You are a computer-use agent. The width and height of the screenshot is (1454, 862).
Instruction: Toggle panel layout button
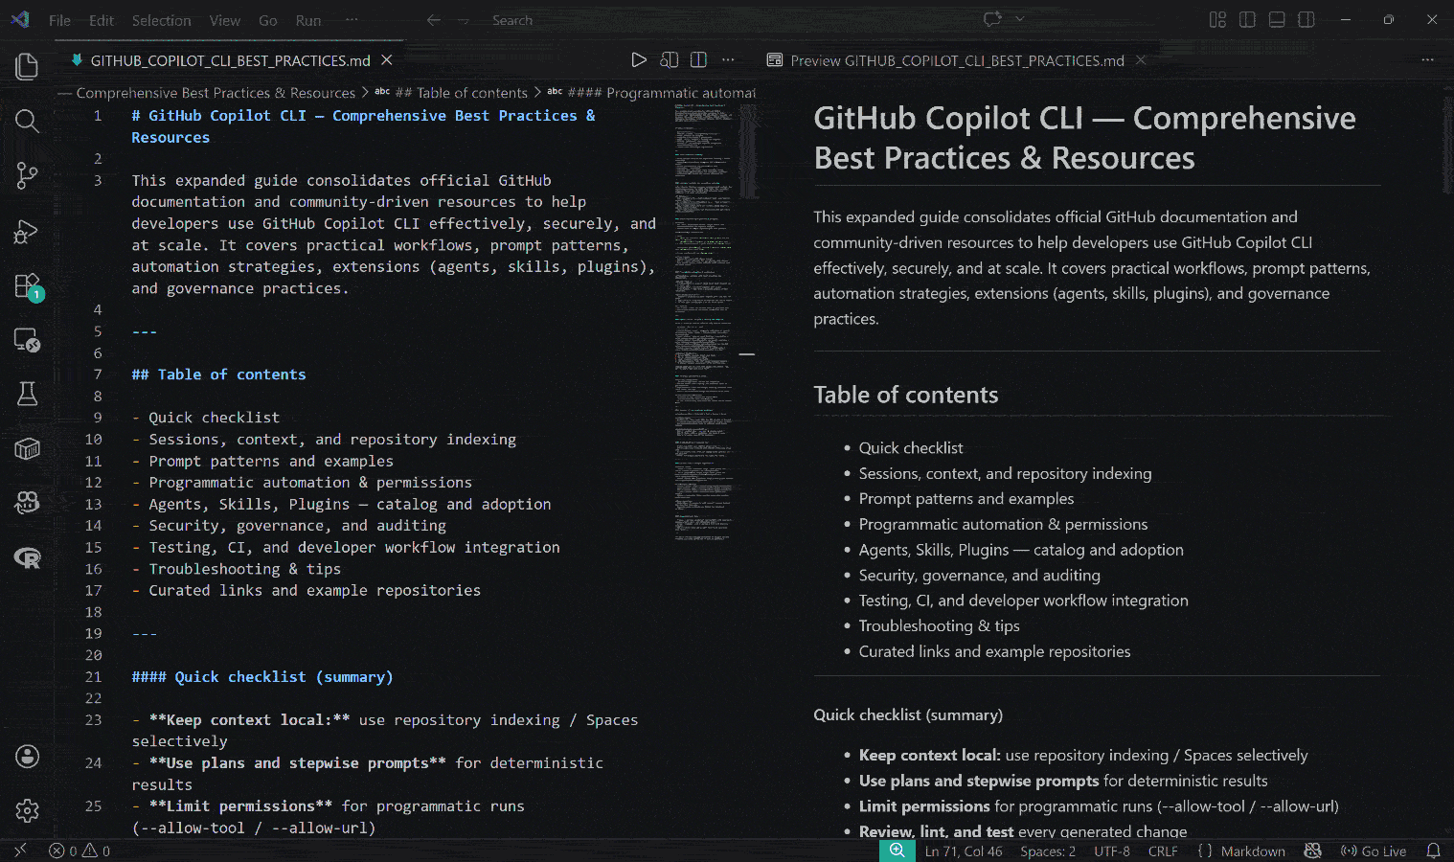pyautogui.click(x=1277, y=19)
